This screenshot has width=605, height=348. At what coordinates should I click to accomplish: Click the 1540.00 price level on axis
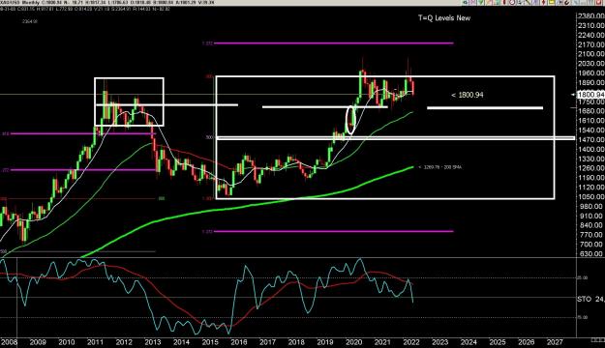[x=590, y=130]
